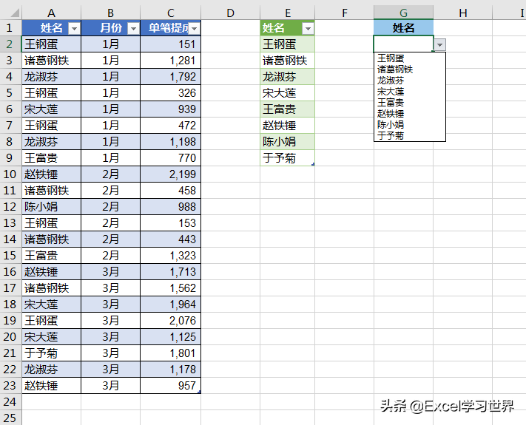Click cell A3 containing 诸葛钢铁
This screenshot has width=526, height=425.
coord(51,61)
